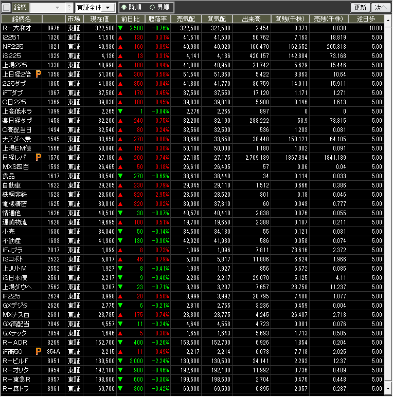Viewport: 393px width, 397px height.
Task: Click the red up arrow in 楽日経ダブ row
Action: [120, 121]
